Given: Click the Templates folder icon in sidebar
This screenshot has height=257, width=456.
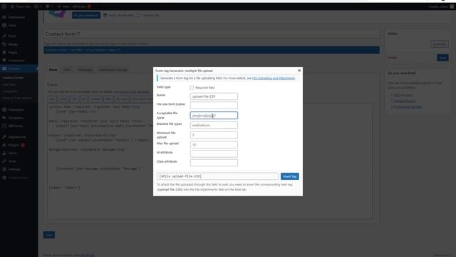Looking at the screenshot, I should 4,118.
